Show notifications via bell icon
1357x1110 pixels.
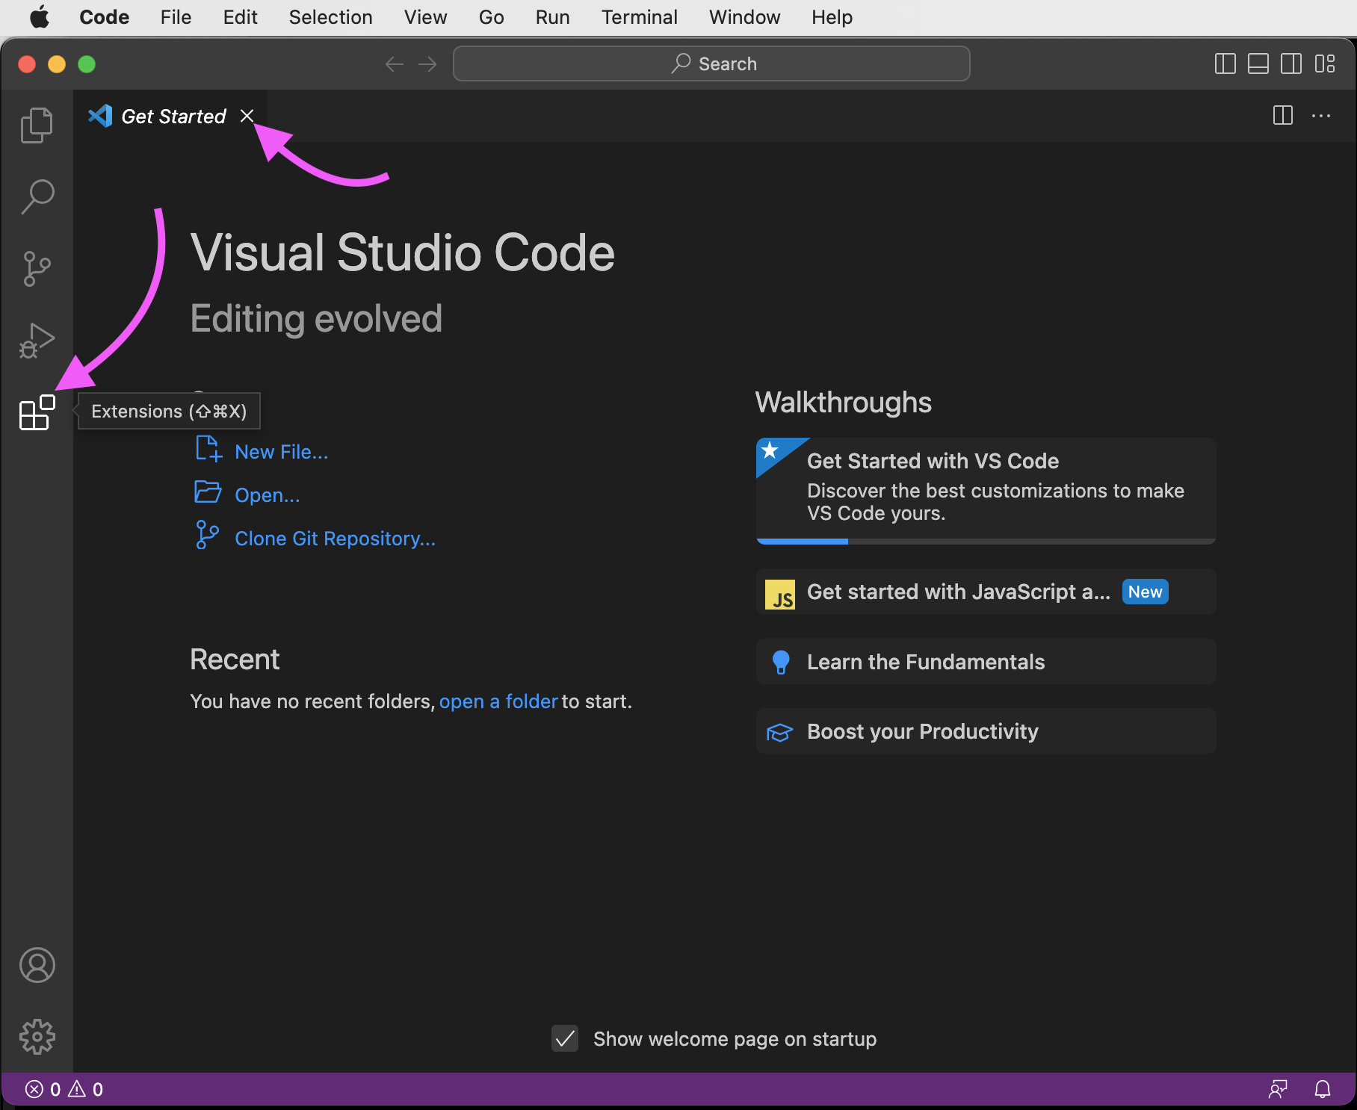pos(1322,1089)
